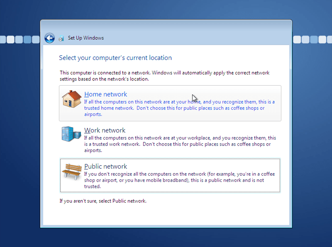Click the intro paragraph about network settings
Viewport: 332px width, 247px height.
coord(164,76)
